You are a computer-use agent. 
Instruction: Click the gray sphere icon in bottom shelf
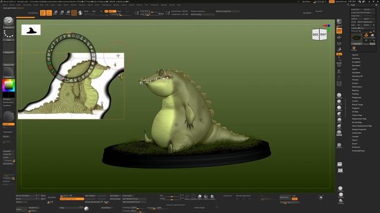point(87,209)
